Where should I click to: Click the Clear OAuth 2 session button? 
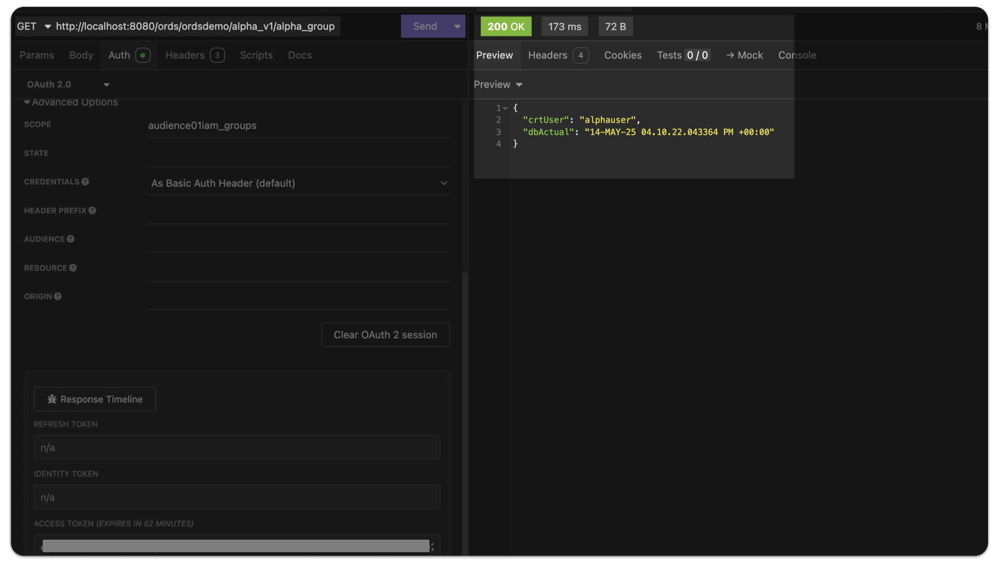point(385,335)
